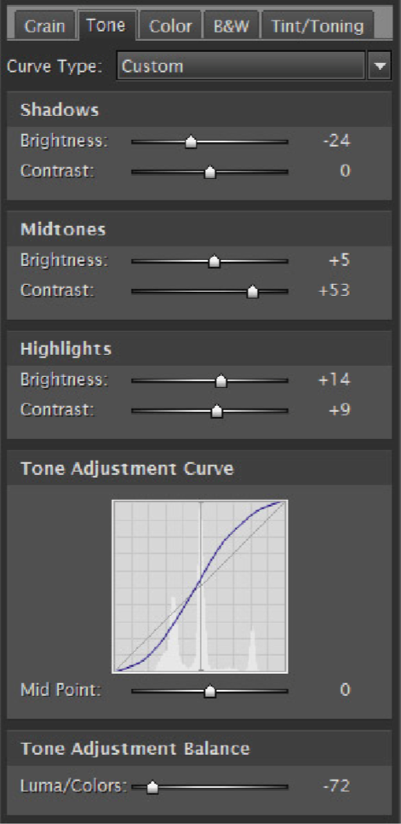The height and width of the screenshot is (824, 401).
Task: Click the Midtones Contrast slider handle
Action: coord(253,292)
